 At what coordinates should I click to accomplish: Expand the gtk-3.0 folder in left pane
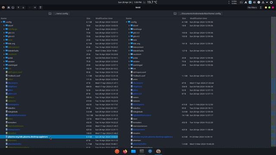[x=4, y=33]
